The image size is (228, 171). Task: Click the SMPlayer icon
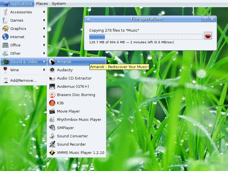tap(52, 128)
